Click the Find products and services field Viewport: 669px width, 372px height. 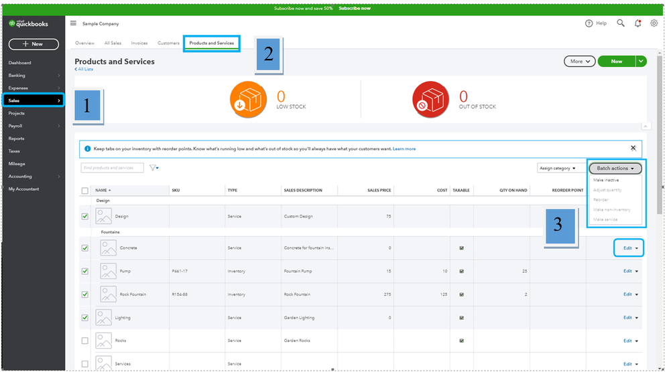point(112,168)
